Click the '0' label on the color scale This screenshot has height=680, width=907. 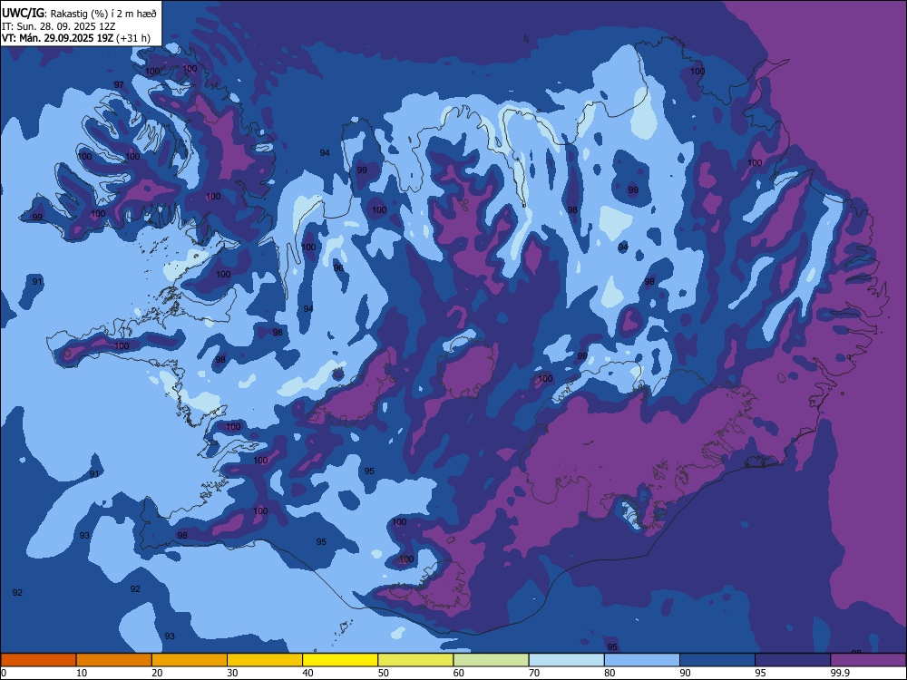point(4,673)
